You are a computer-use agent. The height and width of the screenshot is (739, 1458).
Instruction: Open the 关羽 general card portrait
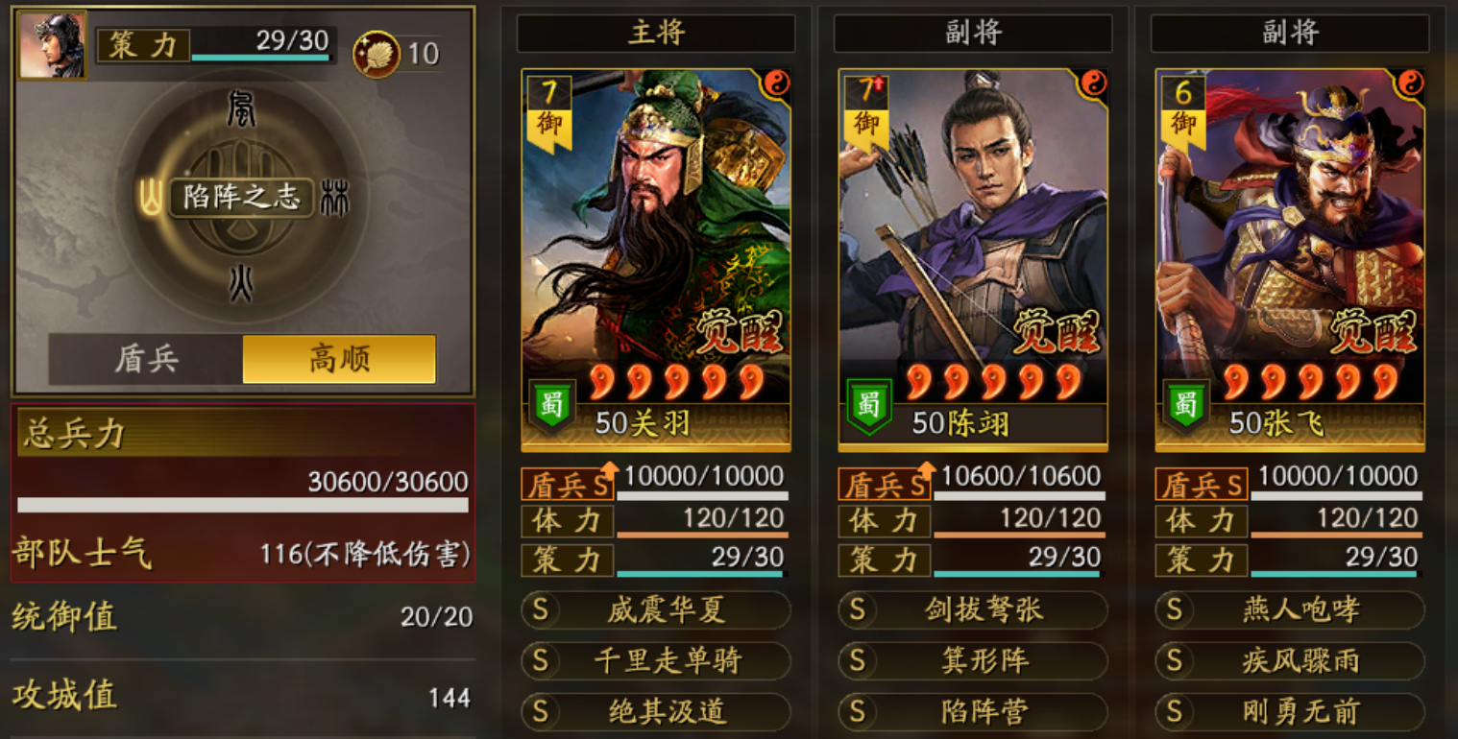pyautogui.click(x=656, y=259)
